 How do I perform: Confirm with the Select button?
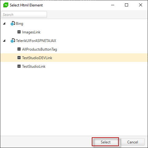pyautogui.click(x=106, y=142)
